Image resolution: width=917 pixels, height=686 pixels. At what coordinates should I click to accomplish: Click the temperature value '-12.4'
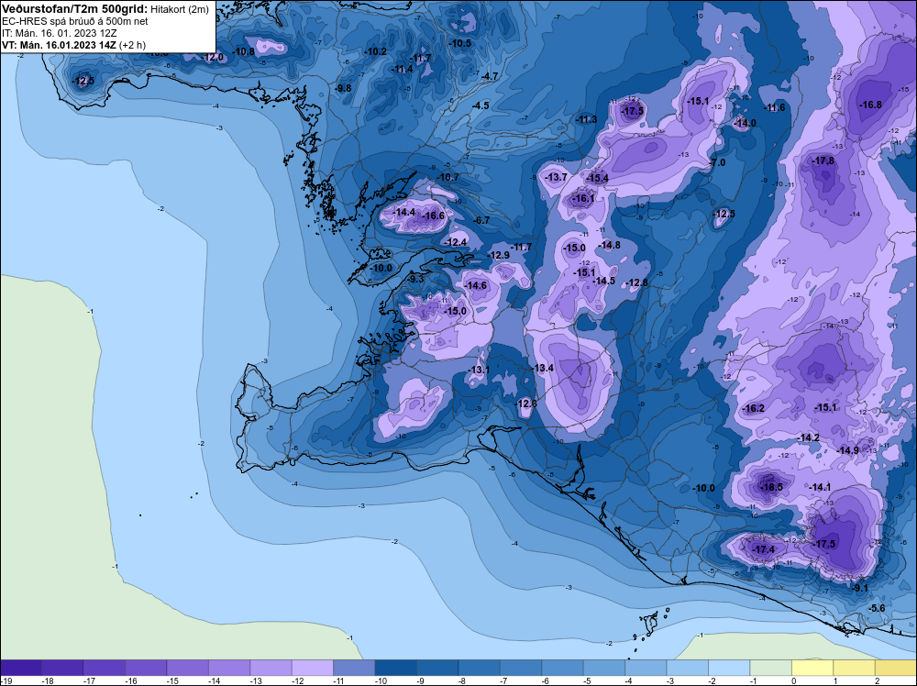[x=455, y=242]
